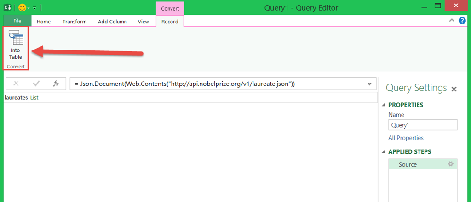
Task: Open Help with the question mark icon
Action: pyautogui.click(x=462, y=21)
